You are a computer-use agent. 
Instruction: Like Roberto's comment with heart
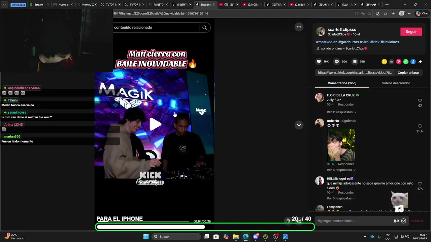pos(420,126)
